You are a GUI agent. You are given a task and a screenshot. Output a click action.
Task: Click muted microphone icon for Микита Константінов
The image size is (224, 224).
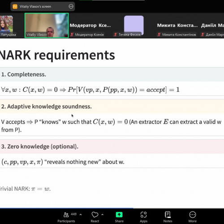(x=159, y=34)
